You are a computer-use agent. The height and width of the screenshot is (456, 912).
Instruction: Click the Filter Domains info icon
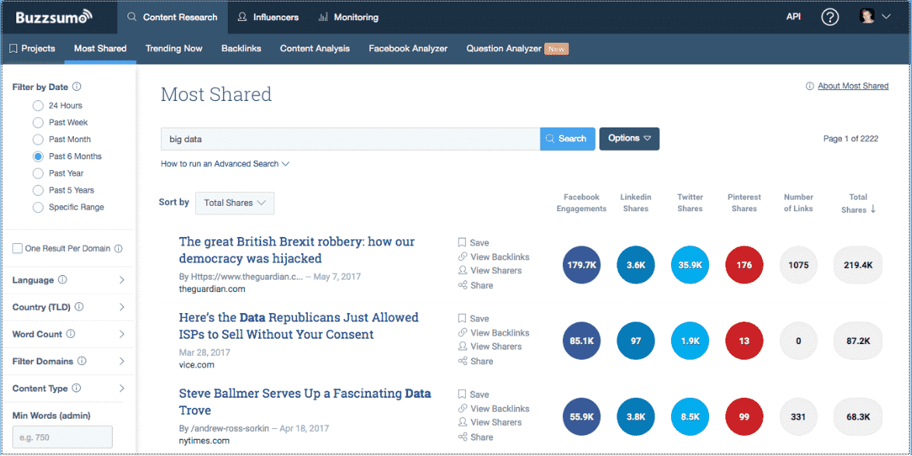point(82,361)
